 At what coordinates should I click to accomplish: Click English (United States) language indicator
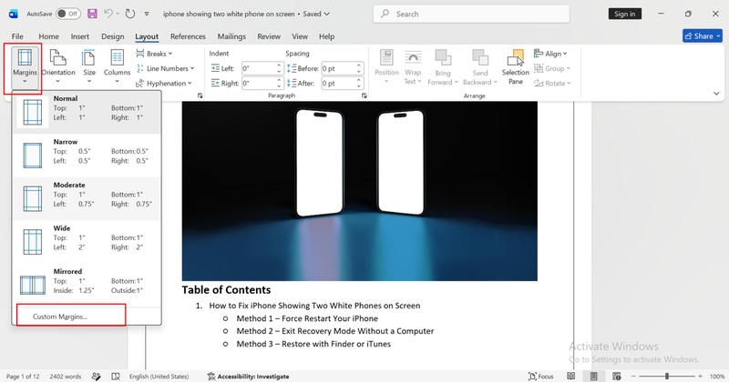click(159, 377)
